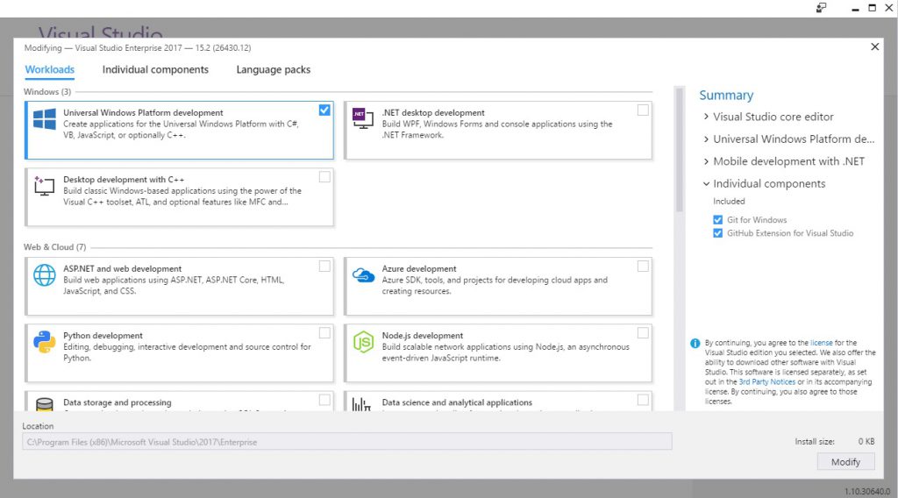Tick the Python development checkbox
Screen dimensions: 898x498
click(x=324, y=333)
